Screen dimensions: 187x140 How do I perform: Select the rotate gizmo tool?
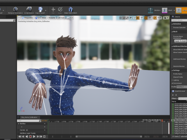coord(124,18)
